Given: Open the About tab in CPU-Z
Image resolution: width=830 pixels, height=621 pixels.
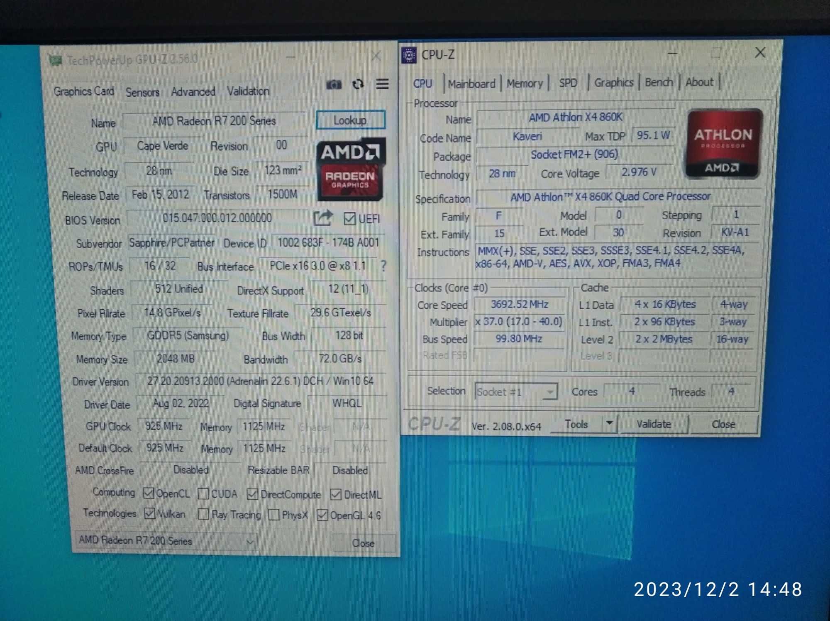Looking at the screenshot, I should pos(699,82).
